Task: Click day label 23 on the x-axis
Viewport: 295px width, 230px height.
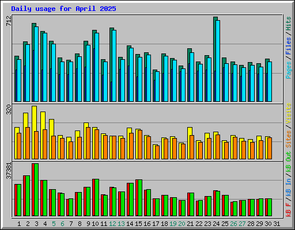Action: (x=207, y=224)
